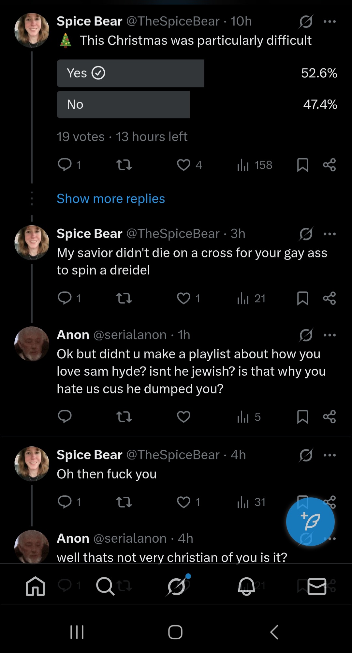Open the Notifications bell tab
This screenshot has width=352, height=653.
pyautogui.click(x=246, y=586)
